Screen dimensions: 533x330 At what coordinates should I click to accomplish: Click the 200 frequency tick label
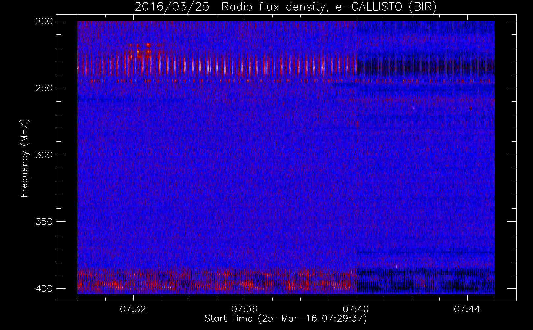44,21
